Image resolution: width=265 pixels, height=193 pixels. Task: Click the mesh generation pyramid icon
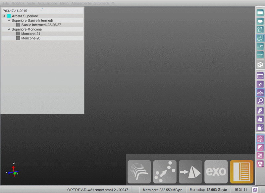[190, 171]
